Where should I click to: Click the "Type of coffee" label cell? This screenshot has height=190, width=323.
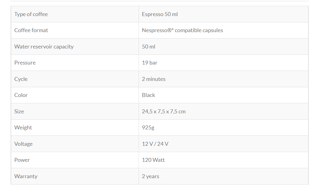pos(31,14)
